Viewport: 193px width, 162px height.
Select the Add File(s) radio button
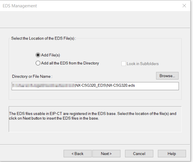tap(38, 55)
